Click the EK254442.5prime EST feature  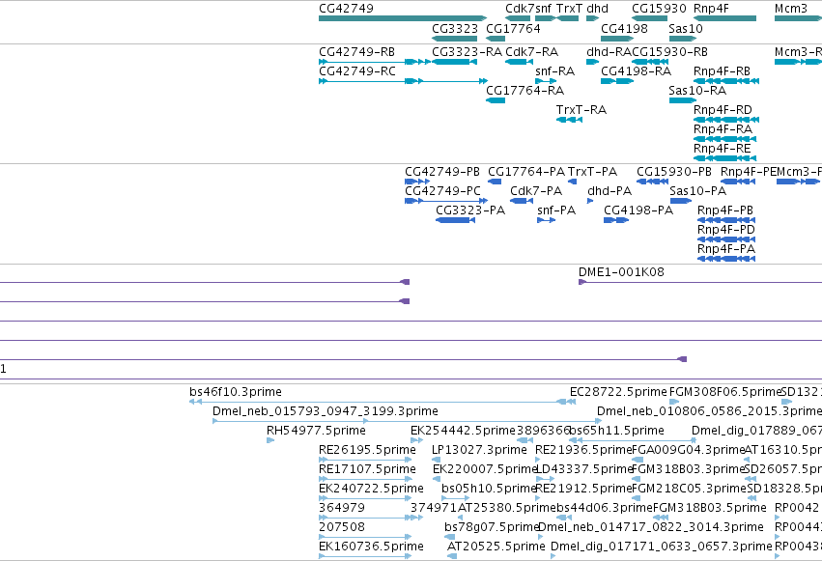[x=416, y=440]
